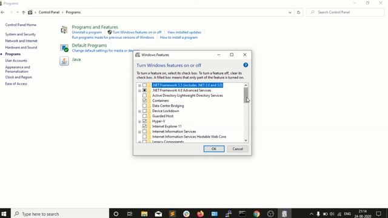Click the Programs and Features icon
Image resolution: width=388 pixels, height=218 pixels.
tap(64, 30)
